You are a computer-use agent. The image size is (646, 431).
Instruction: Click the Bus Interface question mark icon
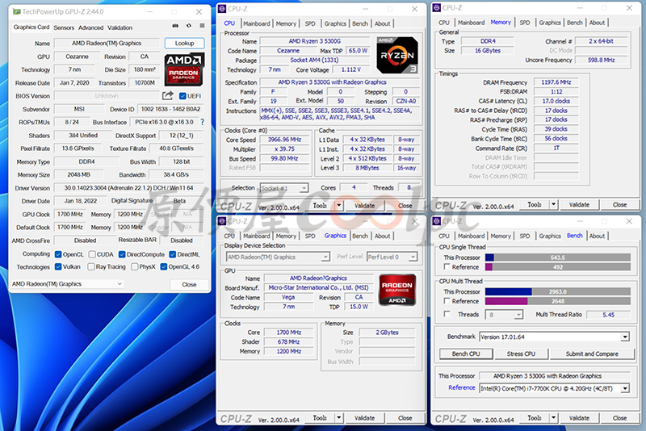click(203, 122)
